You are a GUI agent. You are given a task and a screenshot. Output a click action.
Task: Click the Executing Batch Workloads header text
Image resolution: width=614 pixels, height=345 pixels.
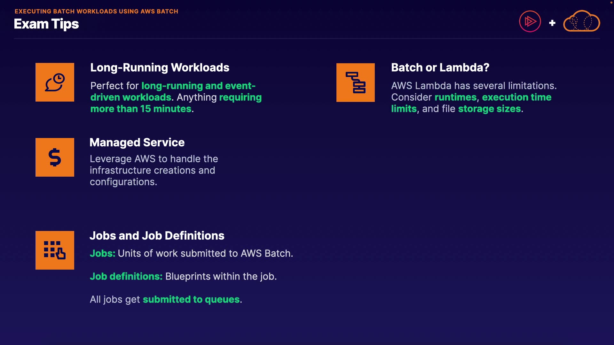tap(96, 11)
